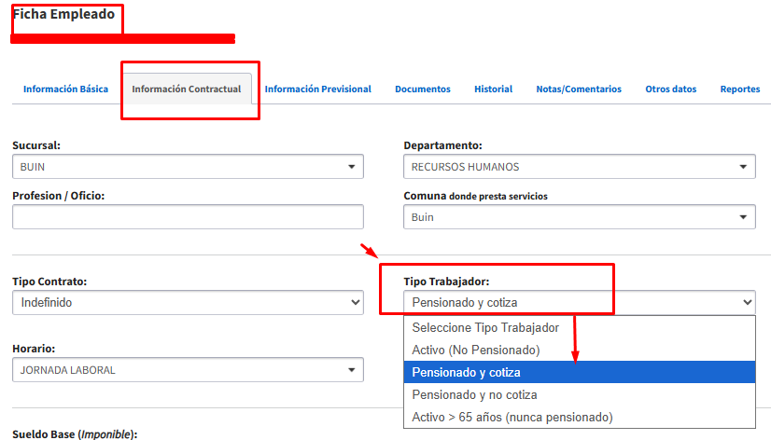Open the Tipo Contrato select box
Image resolution: width=771 pixels, height=440 pixels.
coord(188,303)
